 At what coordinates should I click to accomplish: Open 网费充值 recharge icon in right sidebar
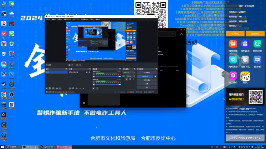pos(233,44)
